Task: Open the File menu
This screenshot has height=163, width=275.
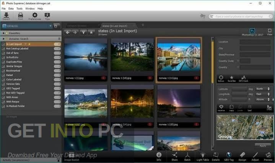Action: (x=4, y=8)
